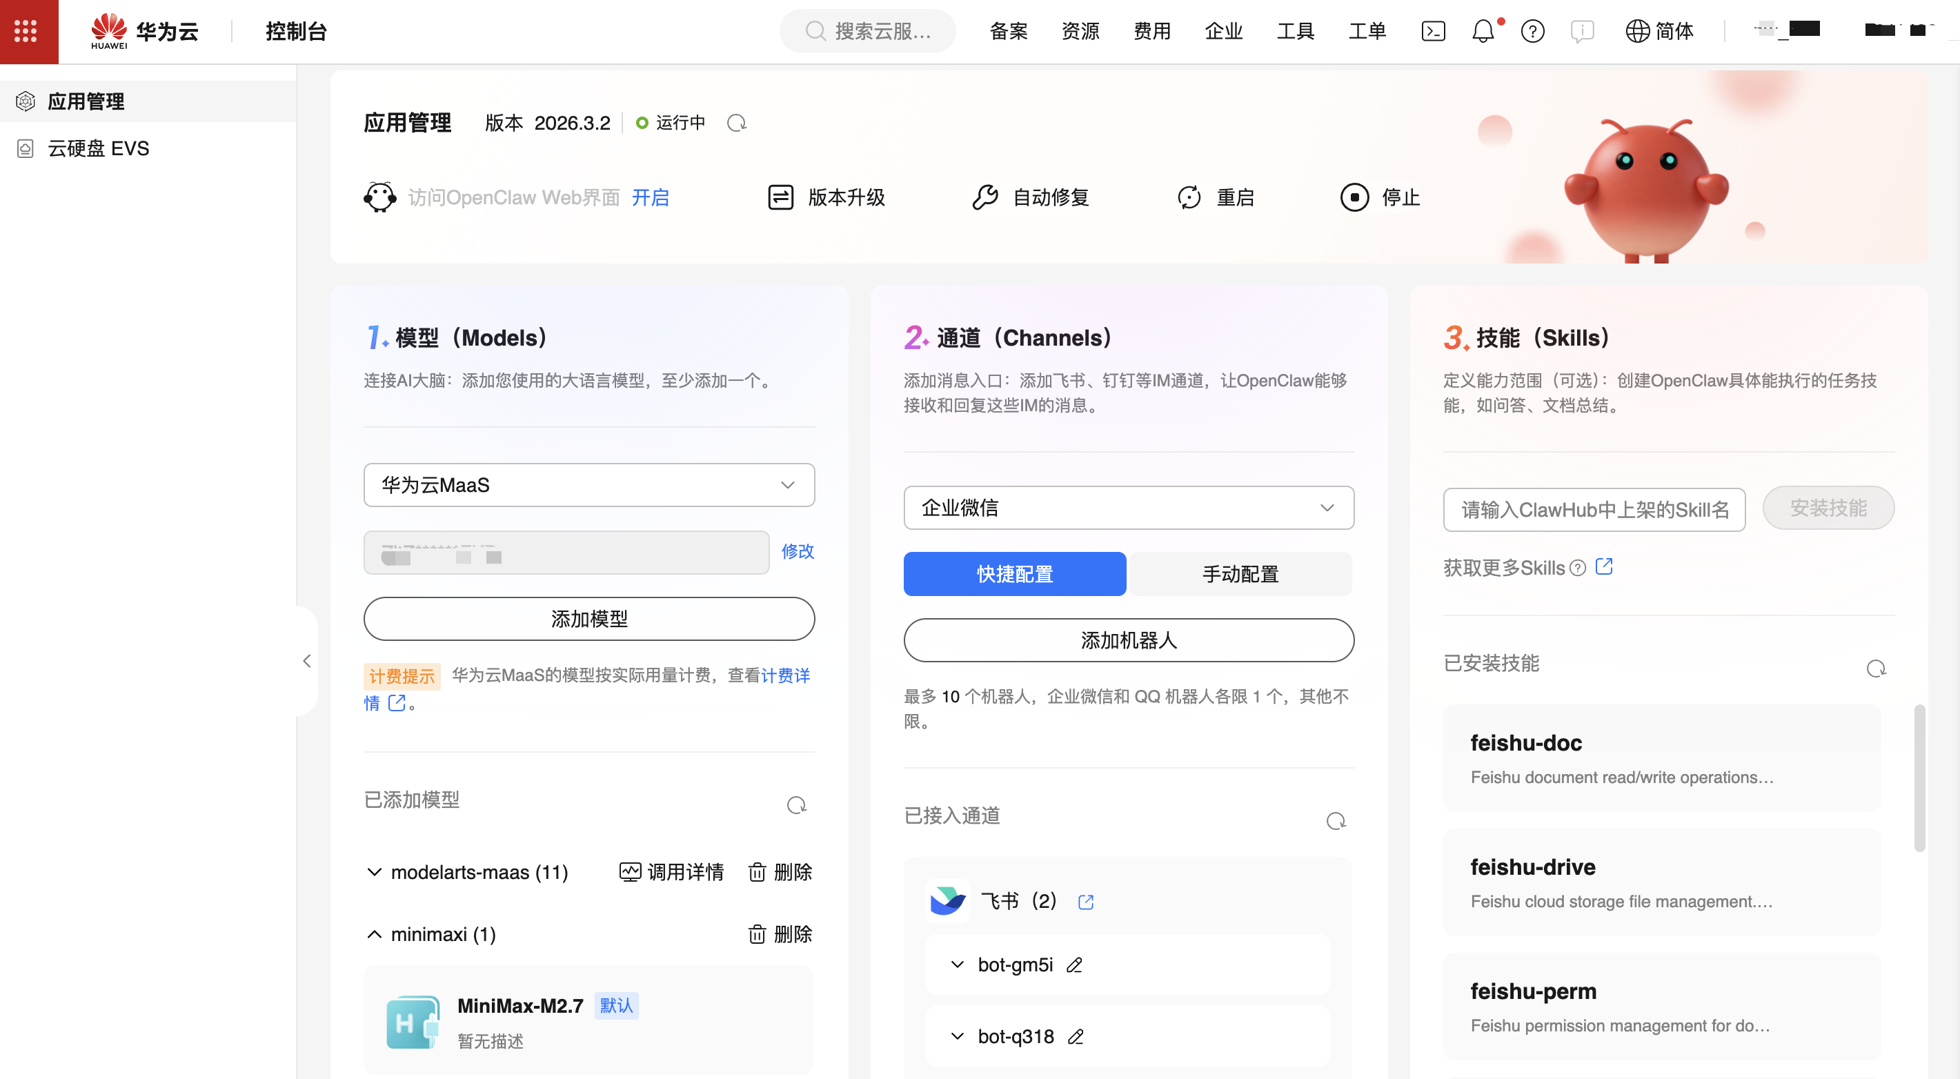Open the 费用 top menu
1960x1079 pixels.
click(x=1152, y=31)
